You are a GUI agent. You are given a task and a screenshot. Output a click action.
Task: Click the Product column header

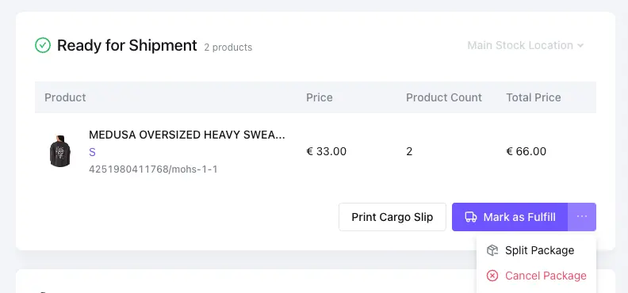click(x=65, y=97)
